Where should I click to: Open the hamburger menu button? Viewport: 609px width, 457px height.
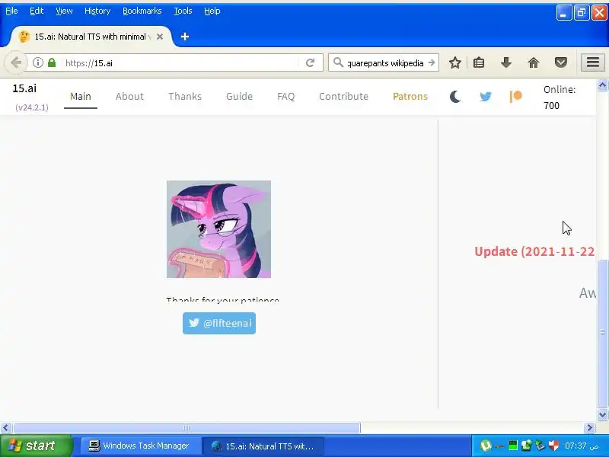tap(593, 62)
